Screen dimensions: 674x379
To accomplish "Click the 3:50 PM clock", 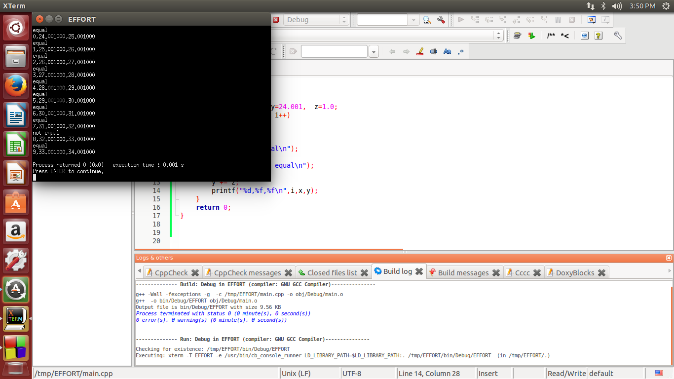I will coord(642,6).
